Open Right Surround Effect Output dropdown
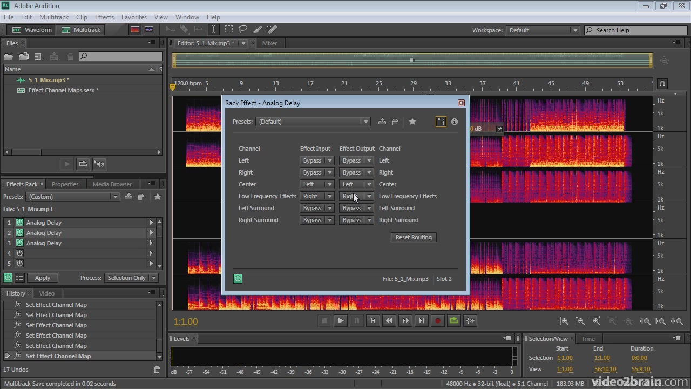 [x=356, y=220]
